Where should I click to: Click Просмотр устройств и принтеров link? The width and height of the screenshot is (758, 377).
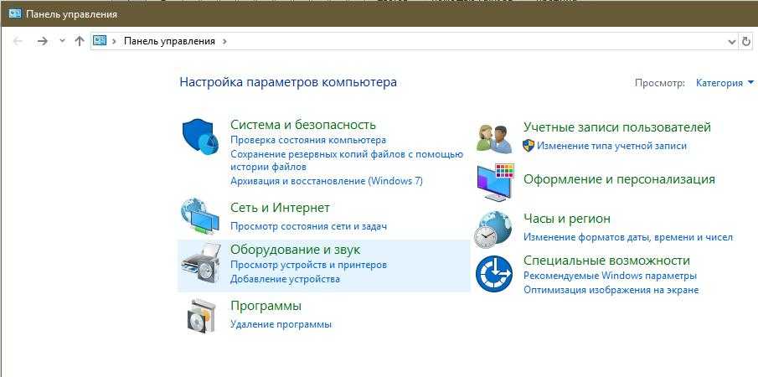(x=308, y=265)
